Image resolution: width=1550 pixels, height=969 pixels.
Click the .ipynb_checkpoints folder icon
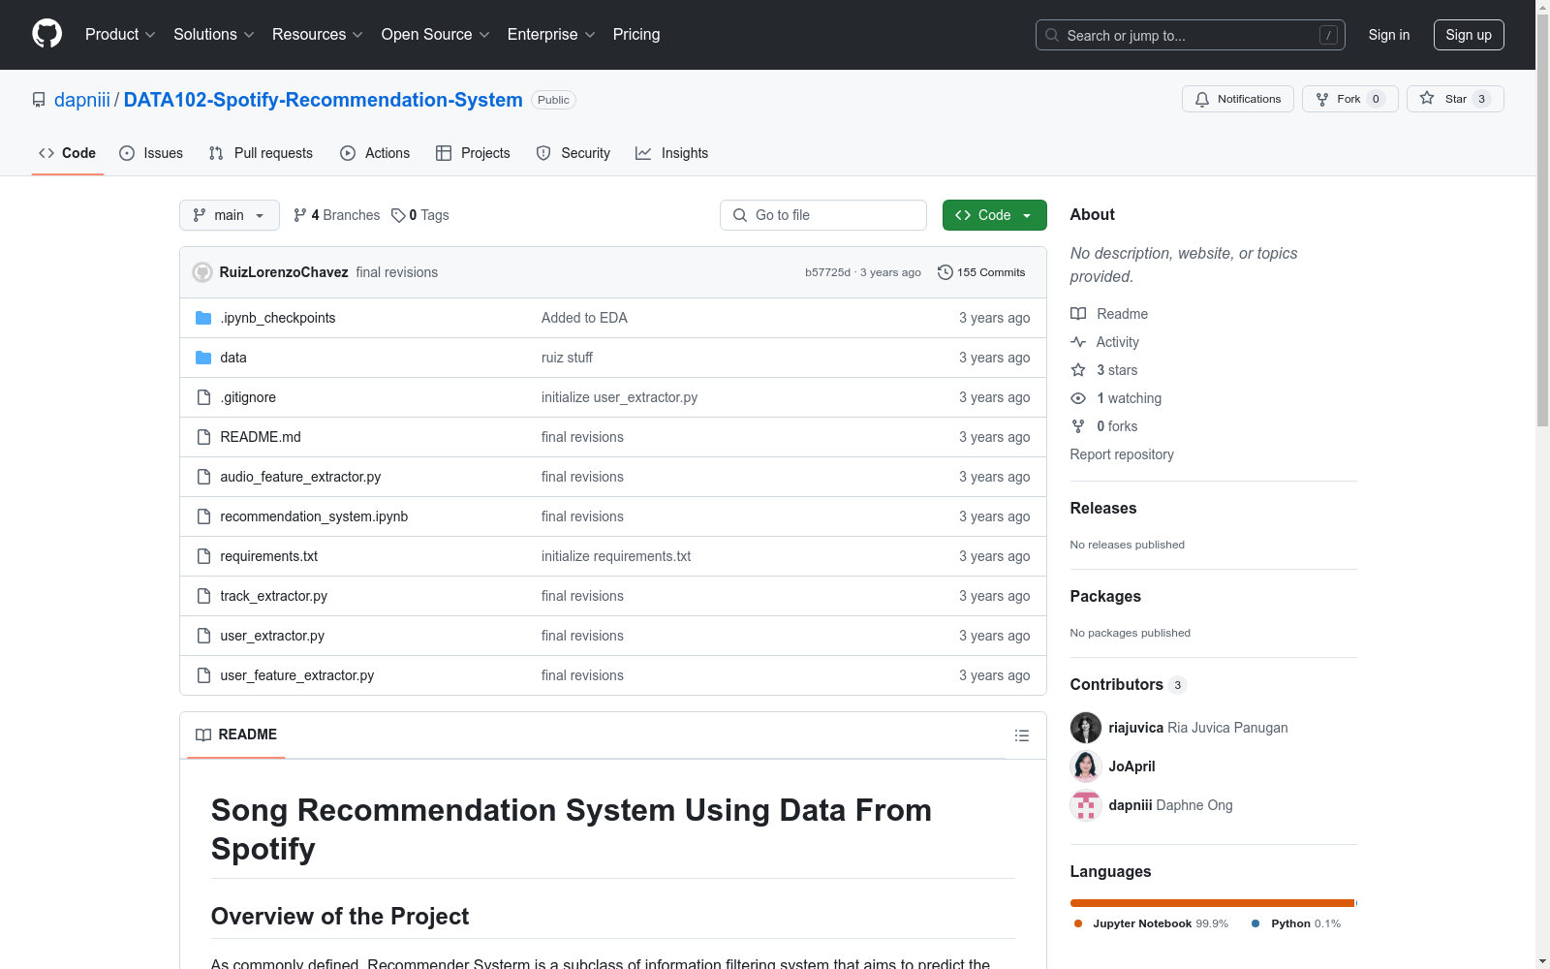203,318
